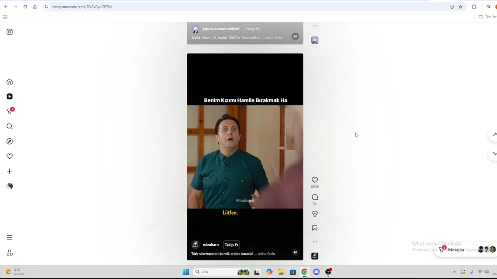This screenshot has height=279, width=497.
Task: Open OBS Studio on the taskbar
Action: [x=328, y=272]
